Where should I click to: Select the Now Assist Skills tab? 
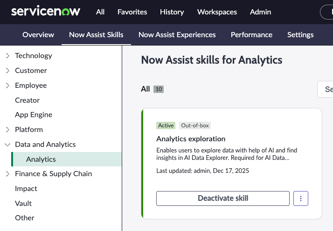[x=96, y=35]
